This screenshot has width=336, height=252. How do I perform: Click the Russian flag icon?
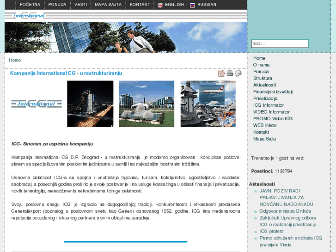[x=192, y=5]
